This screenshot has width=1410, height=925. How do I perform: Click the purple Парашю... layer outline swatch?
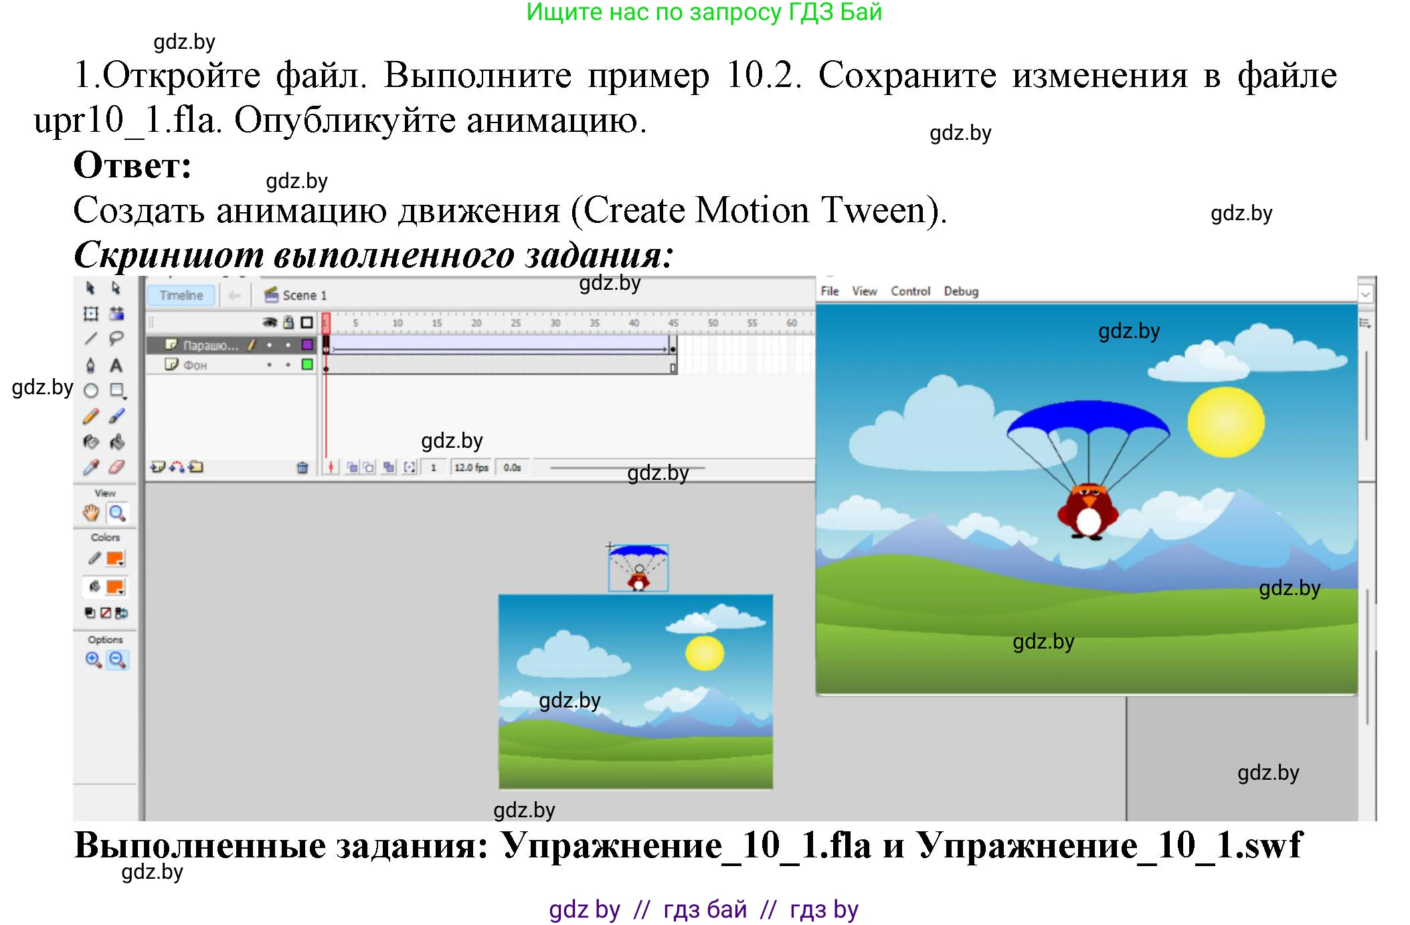[x=307, y=345]
